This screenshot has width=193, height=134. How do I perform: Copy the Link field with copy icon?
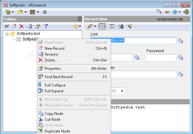180,40
